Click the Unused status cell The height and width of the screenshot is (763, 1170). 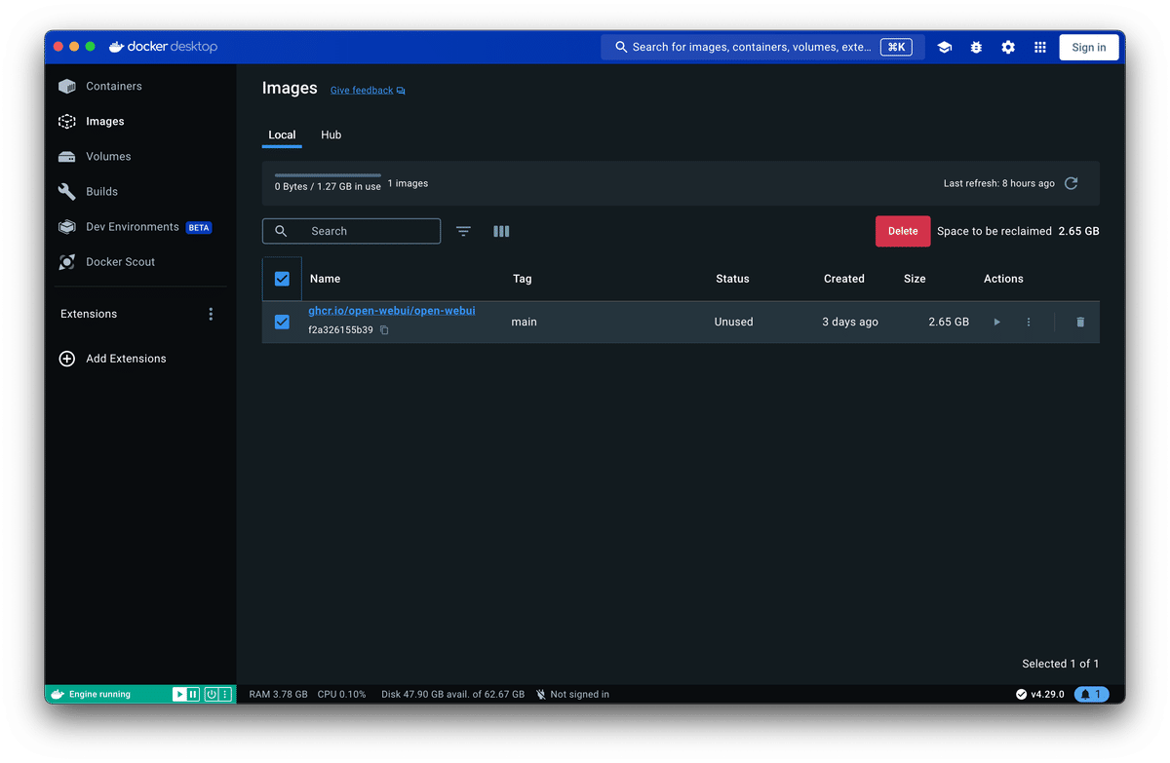733,322
